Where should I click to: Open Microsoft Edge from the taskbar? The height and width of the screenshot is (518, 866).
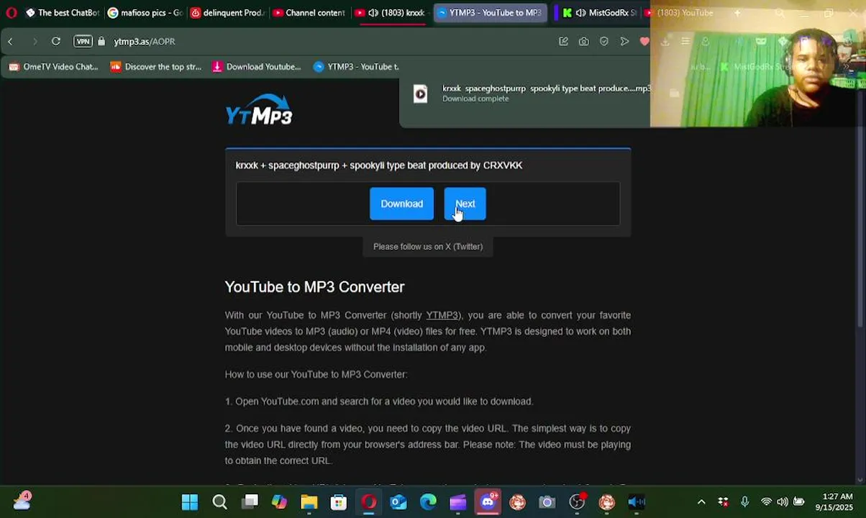tap(428, 502)
